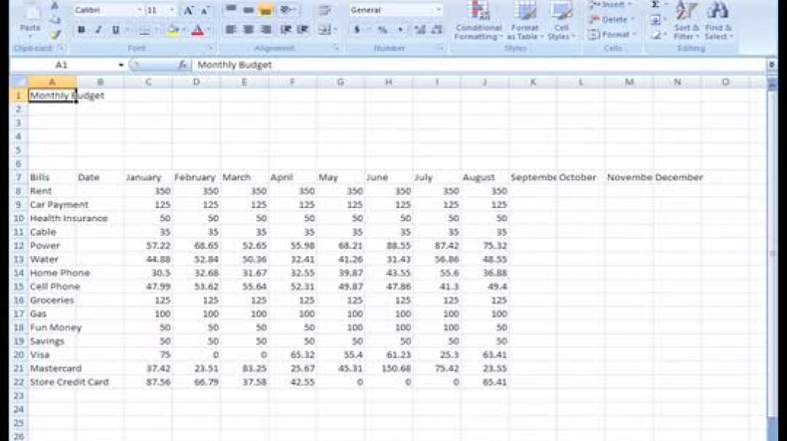Click the Insert cells button
Viewport: 787px width, 441px height.
[x=611, y=5]
